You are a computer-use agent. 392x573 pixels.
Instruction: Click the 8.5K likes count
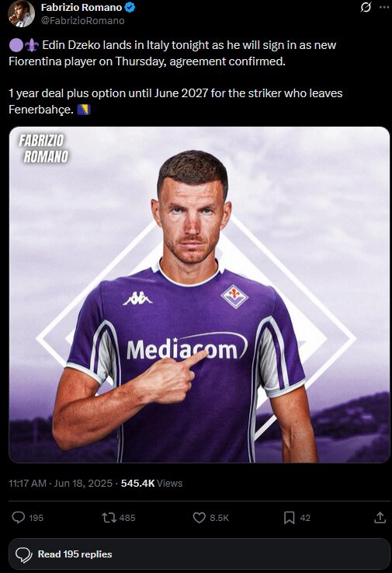coord(219,518)
